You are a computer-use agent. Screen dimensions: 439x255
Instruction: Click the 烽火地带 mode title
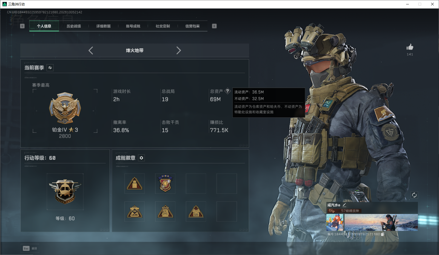[135, 50]
